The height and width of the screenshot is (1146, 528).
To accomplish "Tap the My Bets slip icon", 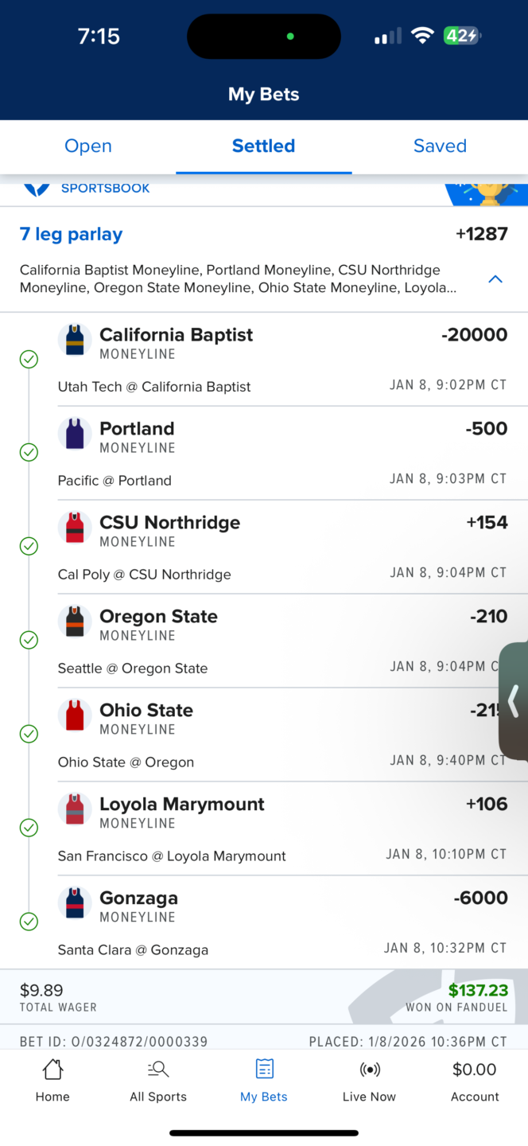I will (x=264, y=1069).
